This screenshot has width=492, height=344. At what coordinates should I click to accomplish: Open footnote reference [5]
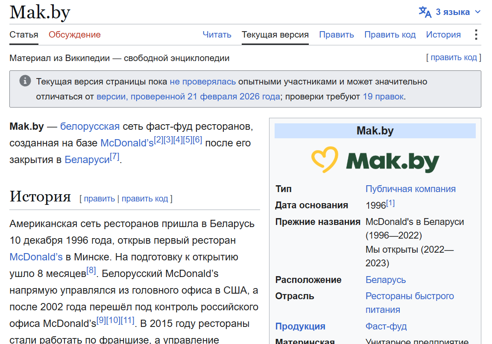coord(187,140)
